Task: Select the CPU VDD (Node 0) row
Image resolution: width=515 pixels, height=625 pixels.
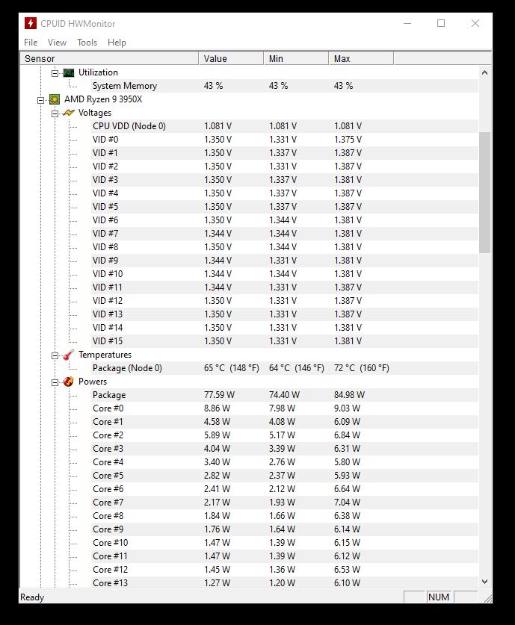Action: pos(285,126)
